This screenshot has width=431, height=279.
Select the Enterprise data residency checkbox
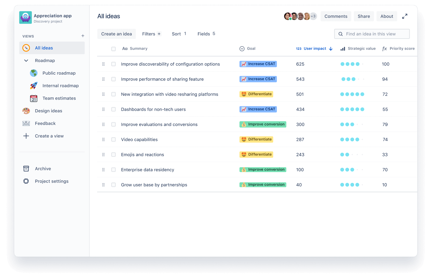click(113, 170)
